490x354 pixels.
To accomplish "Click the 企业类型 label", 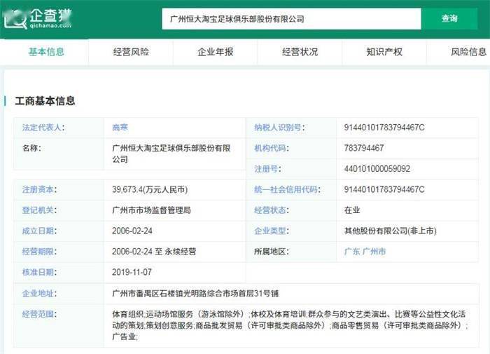I will pyautogui.click(x=272, y=231).
